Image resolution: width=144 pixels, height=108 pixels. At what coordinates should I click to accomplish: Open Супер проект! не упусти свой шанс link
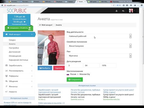click(x=118, y=91)
